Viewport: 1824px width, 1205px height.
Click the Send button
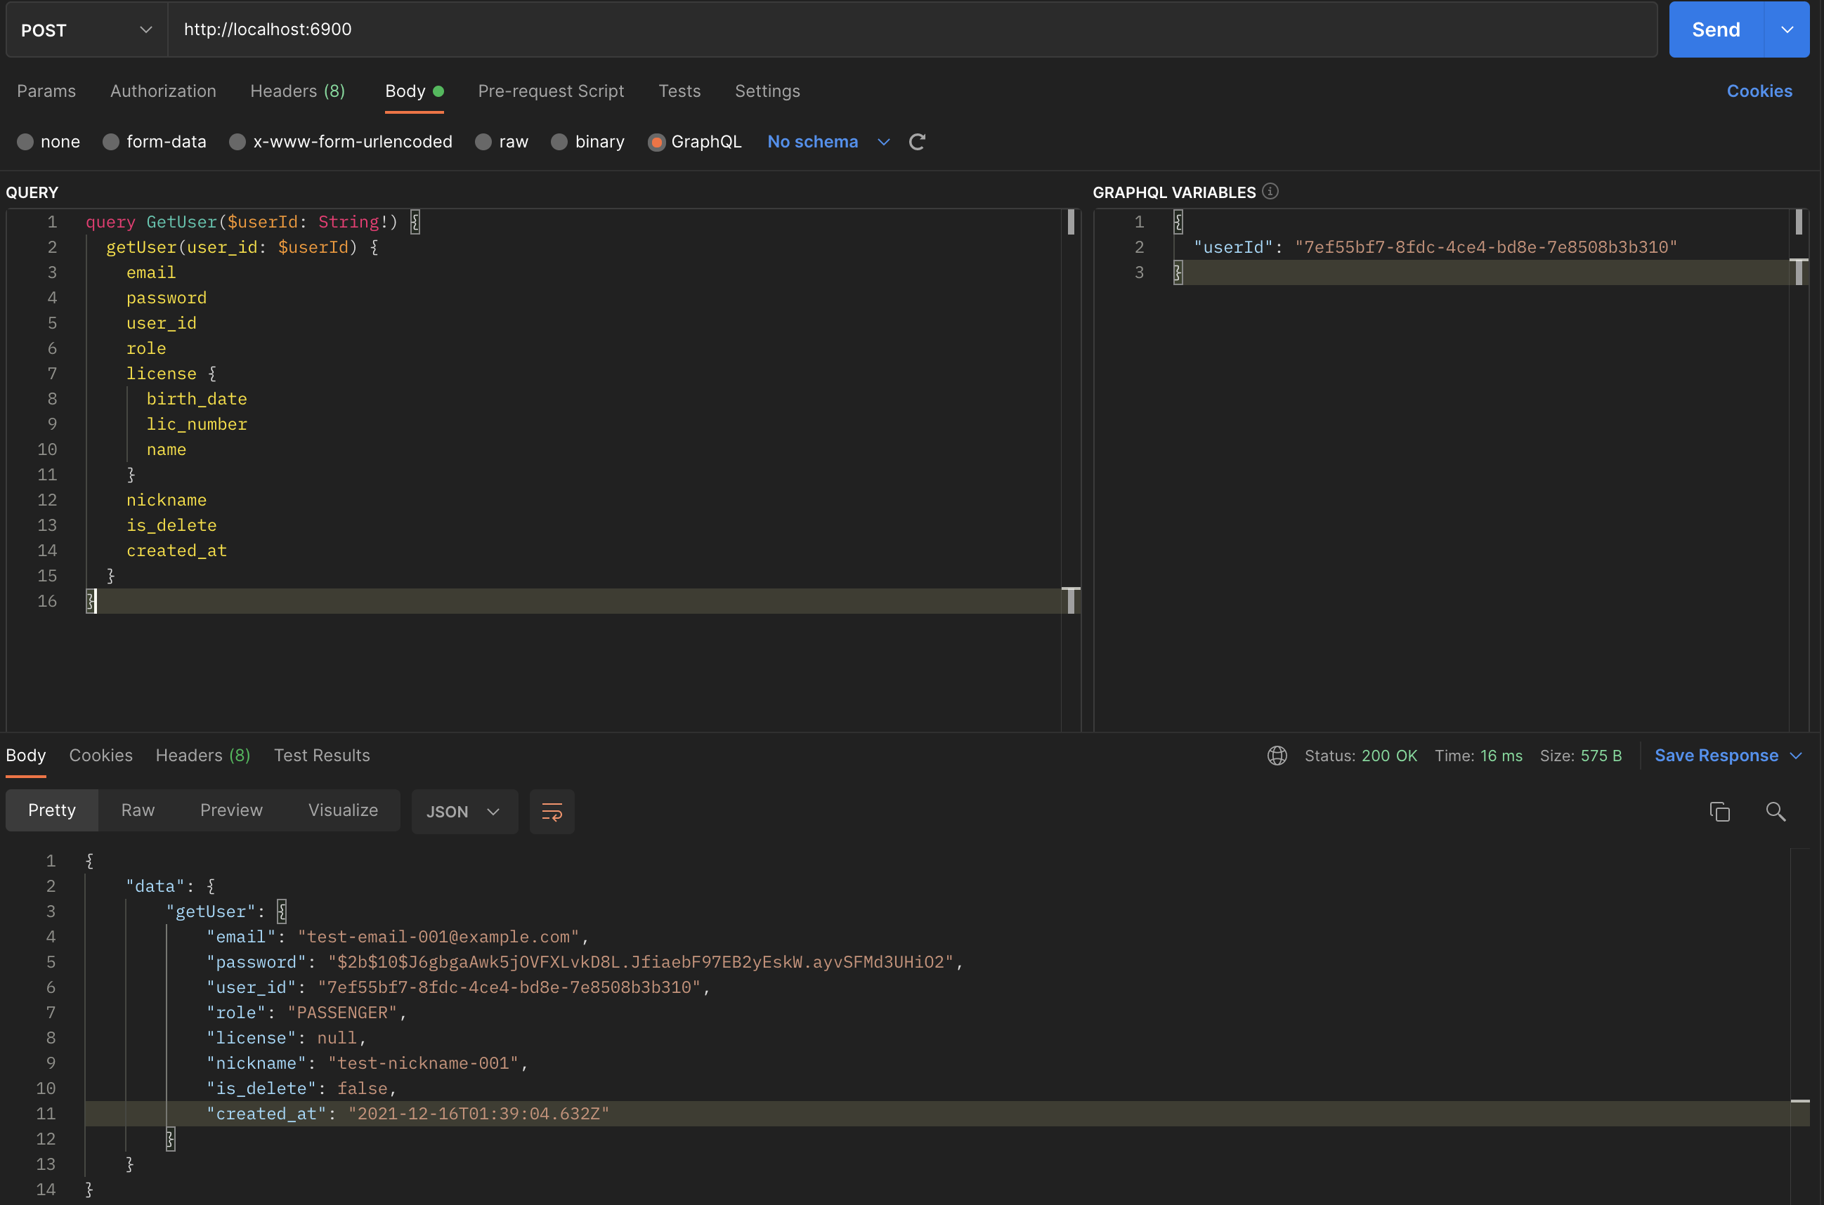[1715, 30]
